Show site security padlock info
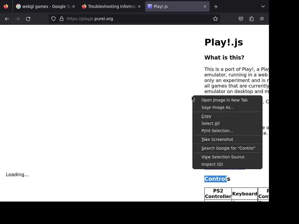Image resolution: width=299 pixels, height=224 pixels. click(61, 19)
